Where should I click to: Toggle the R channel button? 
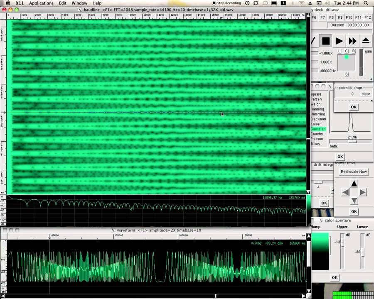354,51
